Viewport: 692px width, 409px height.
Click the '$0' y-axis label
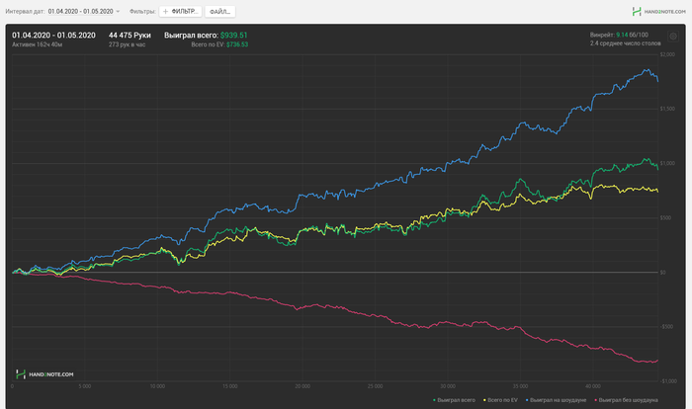[662, 273]
